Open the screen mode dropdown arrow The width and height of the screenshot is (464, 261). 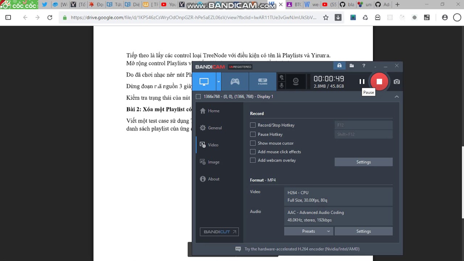pyautogui.click(x=219, y=82)
